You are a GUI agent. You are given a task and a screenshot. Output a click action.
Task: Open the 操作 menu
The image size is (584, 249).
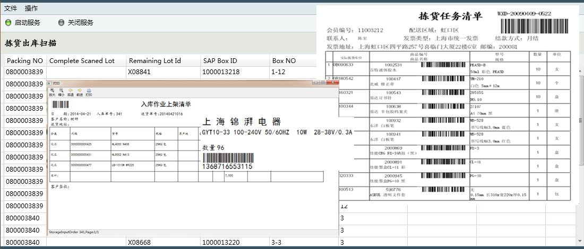pos(31,8)
